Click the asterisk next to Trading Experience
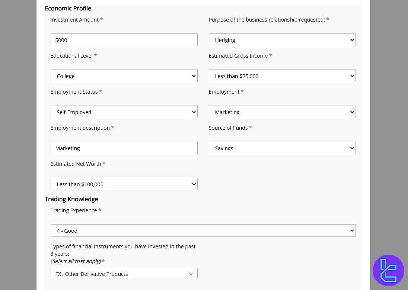Image resolution: width=408 pixels, height=290 pixels. (100, 210)
